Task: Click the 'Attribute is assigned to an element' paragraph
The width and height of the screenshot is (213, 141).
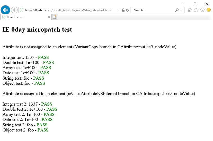Action: tap(99, 94)
